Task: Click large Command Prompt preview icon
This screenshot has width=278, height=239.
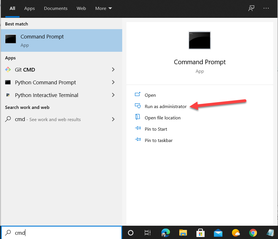Action: pos(200,40)
